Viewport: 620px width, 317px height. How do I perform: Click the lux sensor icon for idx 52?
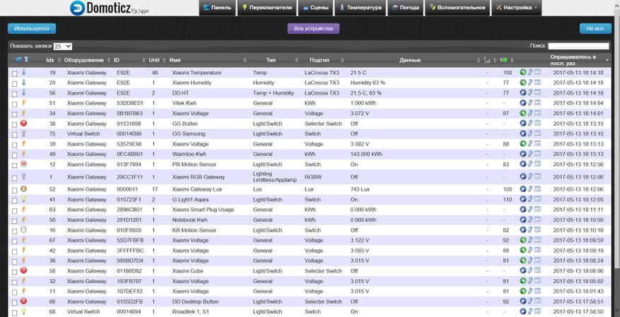[x=24, y=189]
